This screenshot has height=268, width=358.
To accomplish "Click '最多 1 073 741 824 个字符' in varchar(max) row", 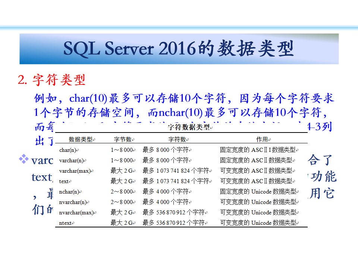I will coord(176,171).
